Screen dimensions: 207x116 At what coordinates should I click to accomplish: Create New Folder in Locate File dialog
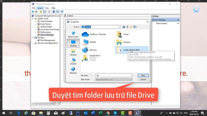[131, 27]
